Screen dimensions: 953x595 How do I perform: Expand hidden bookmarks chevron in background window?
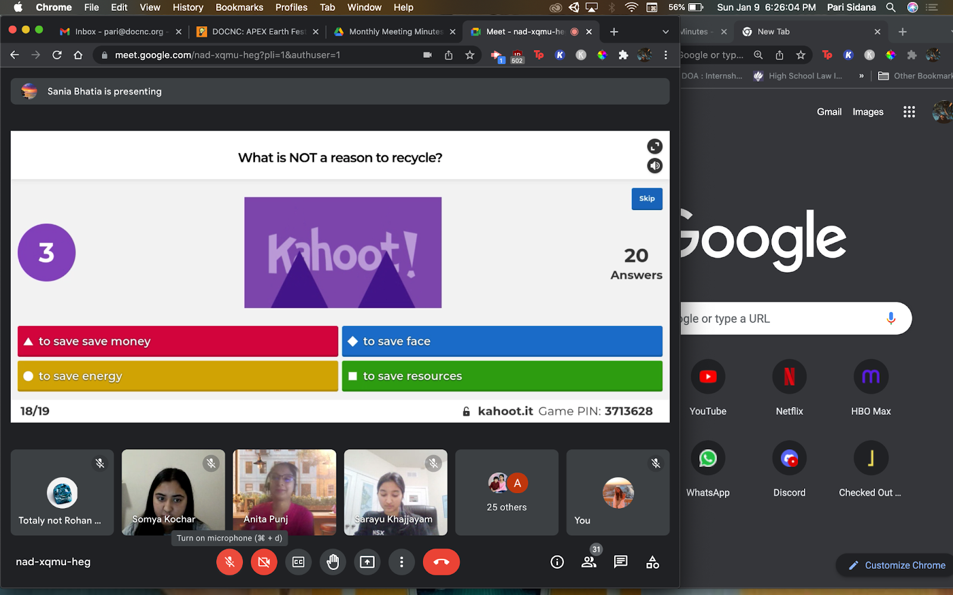[x=861, y=76]
